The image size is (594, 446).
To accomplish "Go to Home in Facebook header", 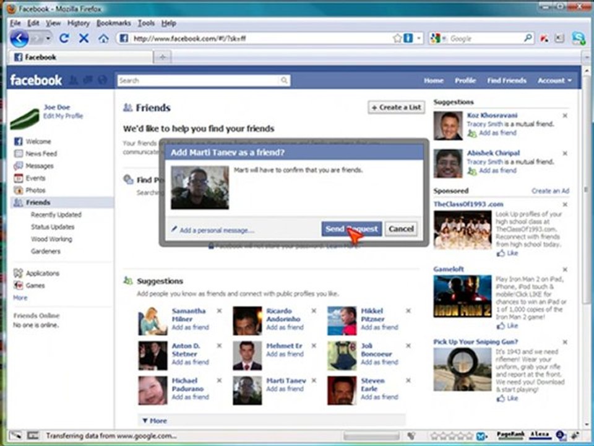I will pos(434,81).
